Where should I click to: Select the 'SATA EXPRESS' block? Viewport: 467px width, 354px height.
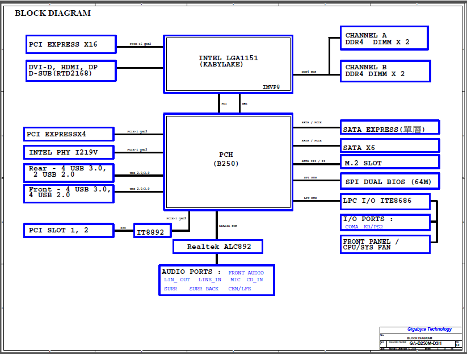tap(390, 127)
